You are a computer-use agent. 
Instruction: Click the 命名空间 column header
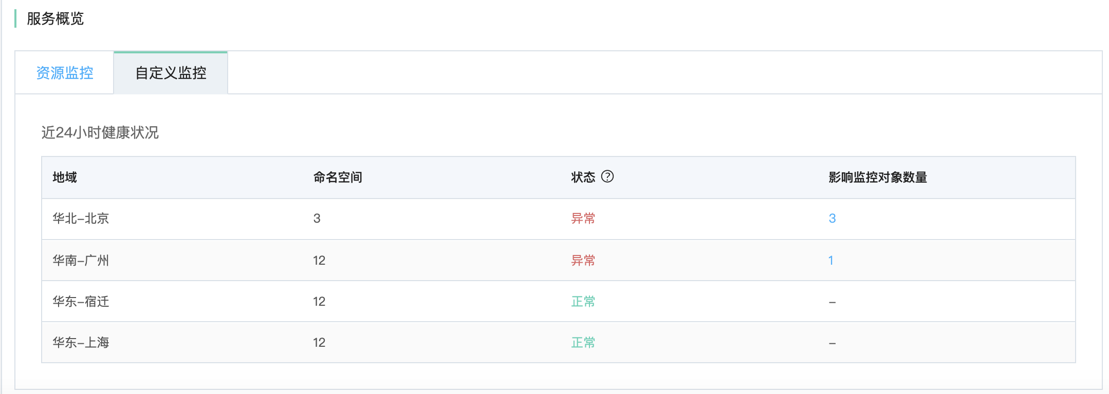click(x=338, y=178)
